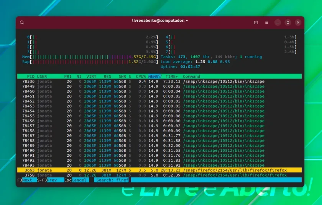Select inkscape process row PID 78453
Viewport: 322px width, 205px height.
click(159, 106)
